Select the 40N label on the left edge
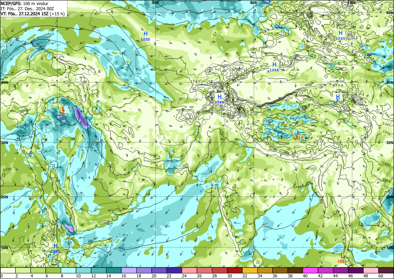The height and width of the screenshot is (279, 394). [4, 82]
